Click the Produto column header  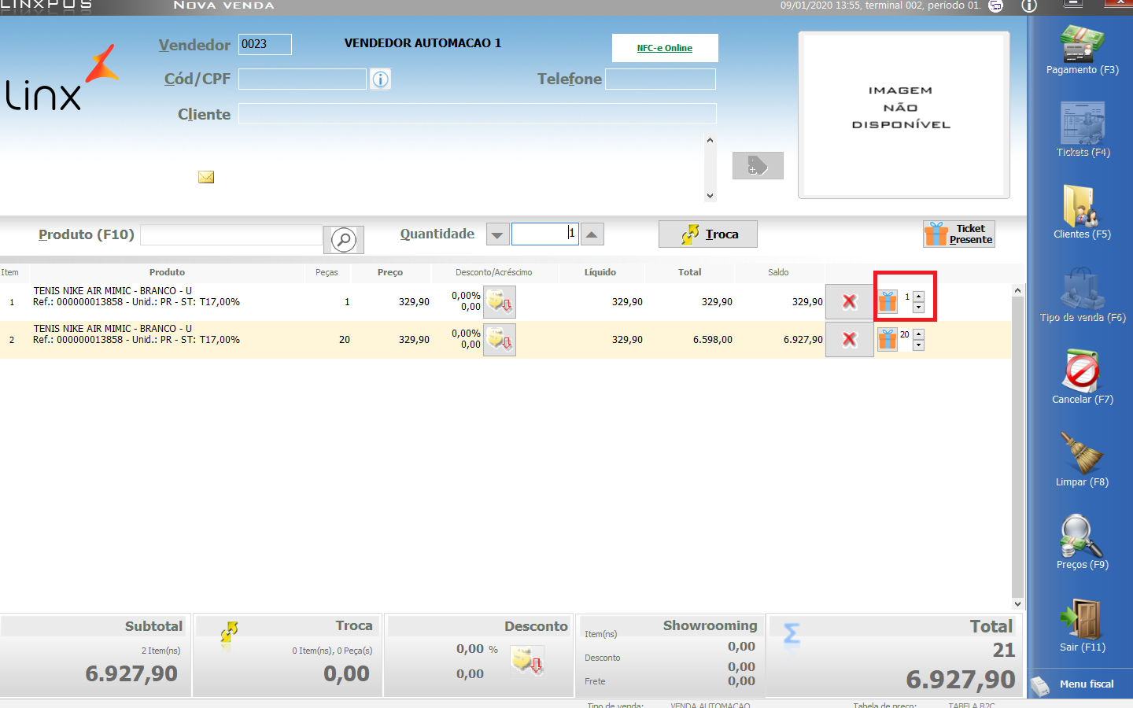[167, 272]
